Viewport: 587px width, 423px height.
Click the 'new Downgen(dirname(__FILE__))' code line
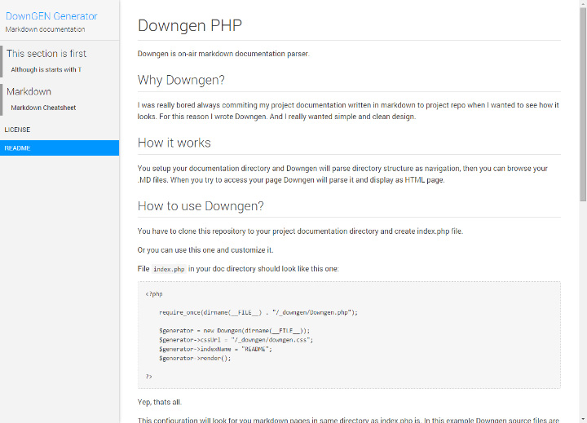point(234,331)
